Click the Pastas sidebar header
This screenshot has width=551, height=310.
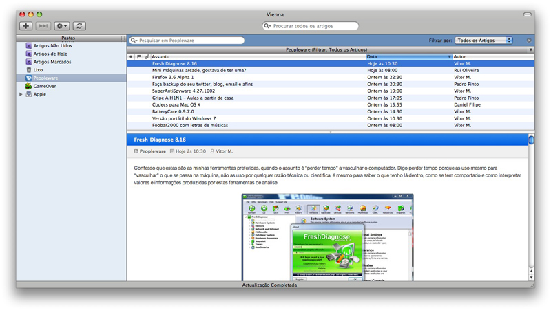tap(68, 38)
